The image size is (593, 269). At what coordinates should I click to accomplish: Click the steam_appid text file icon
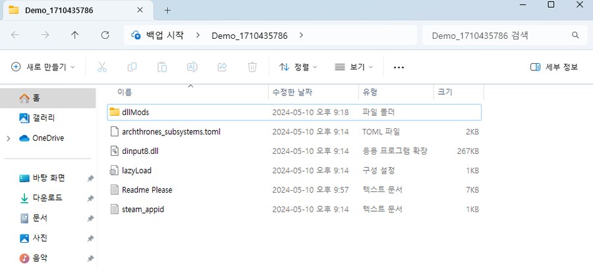114,209
